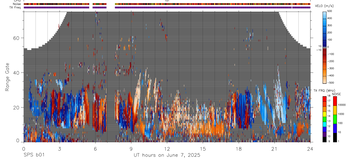
Task: Click the 'TX Freq' row label
Action: (15, 7)
